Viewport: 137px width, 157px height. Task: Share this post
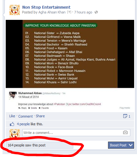point(40,116)
